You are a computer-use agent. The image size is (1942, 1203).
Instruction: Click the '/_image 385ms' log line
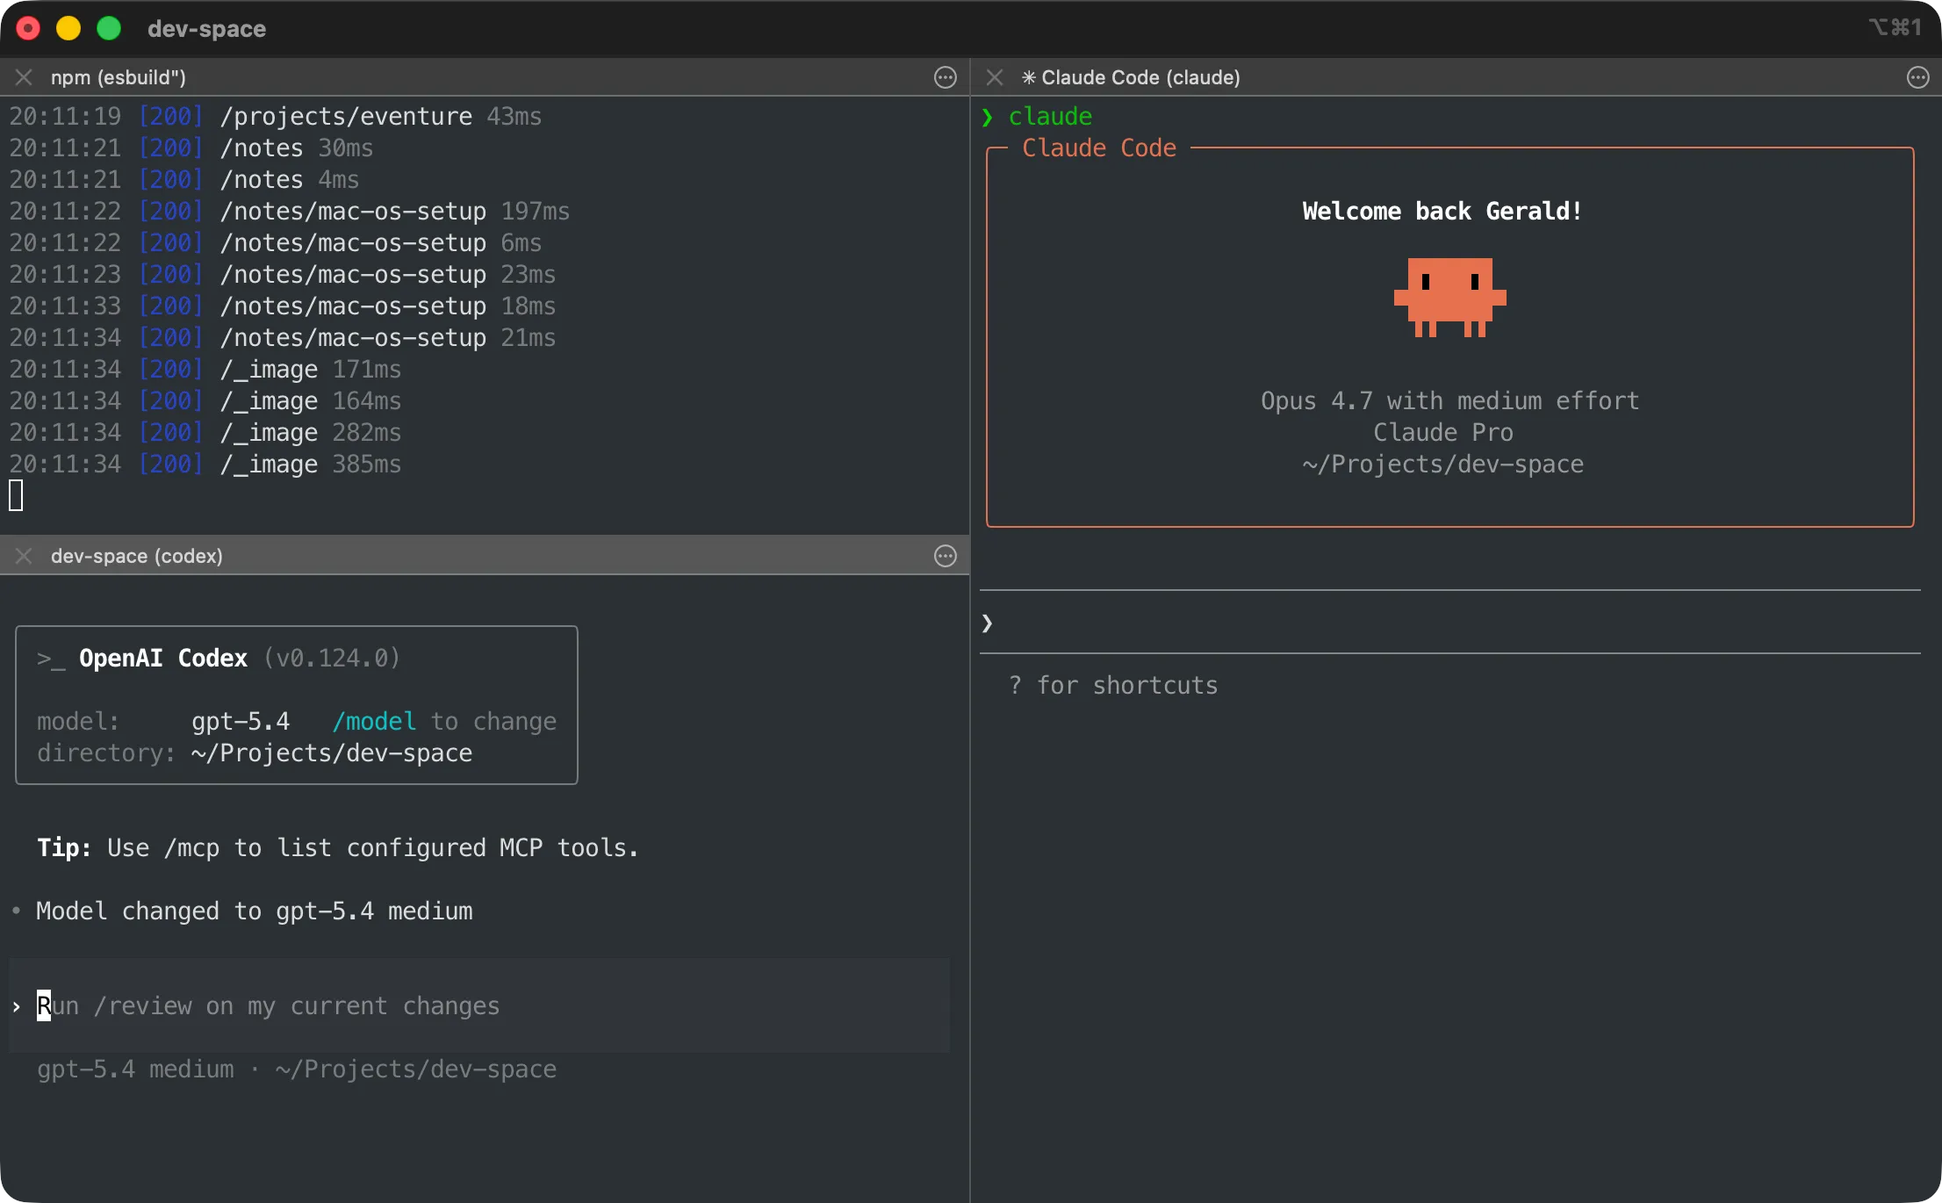205,464
